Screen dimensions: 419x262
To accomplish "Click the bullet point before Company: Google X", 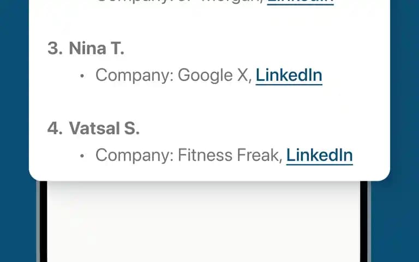I will (82, 76).
